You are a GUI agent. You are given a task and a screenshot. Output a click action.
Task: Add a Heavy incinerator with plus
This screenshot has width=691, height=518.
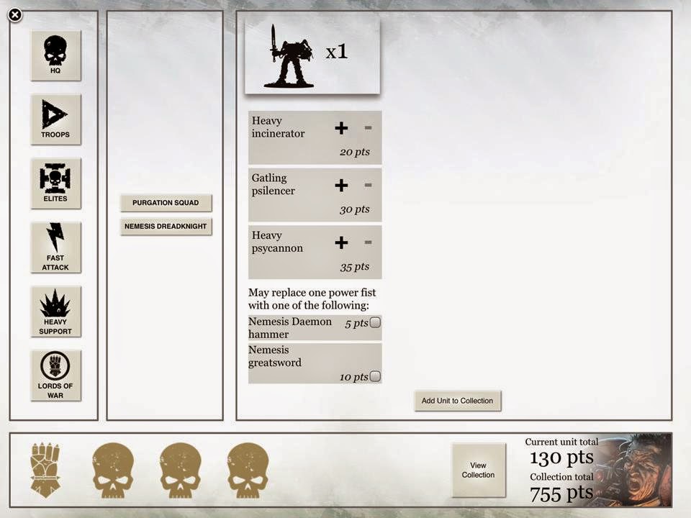pyautogui.click(x=341, y=128)
